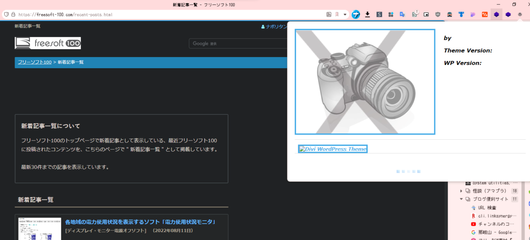530x240 pixels.
Task: Click the picture-in-picture extension icon
Action: tap(426, 14)
